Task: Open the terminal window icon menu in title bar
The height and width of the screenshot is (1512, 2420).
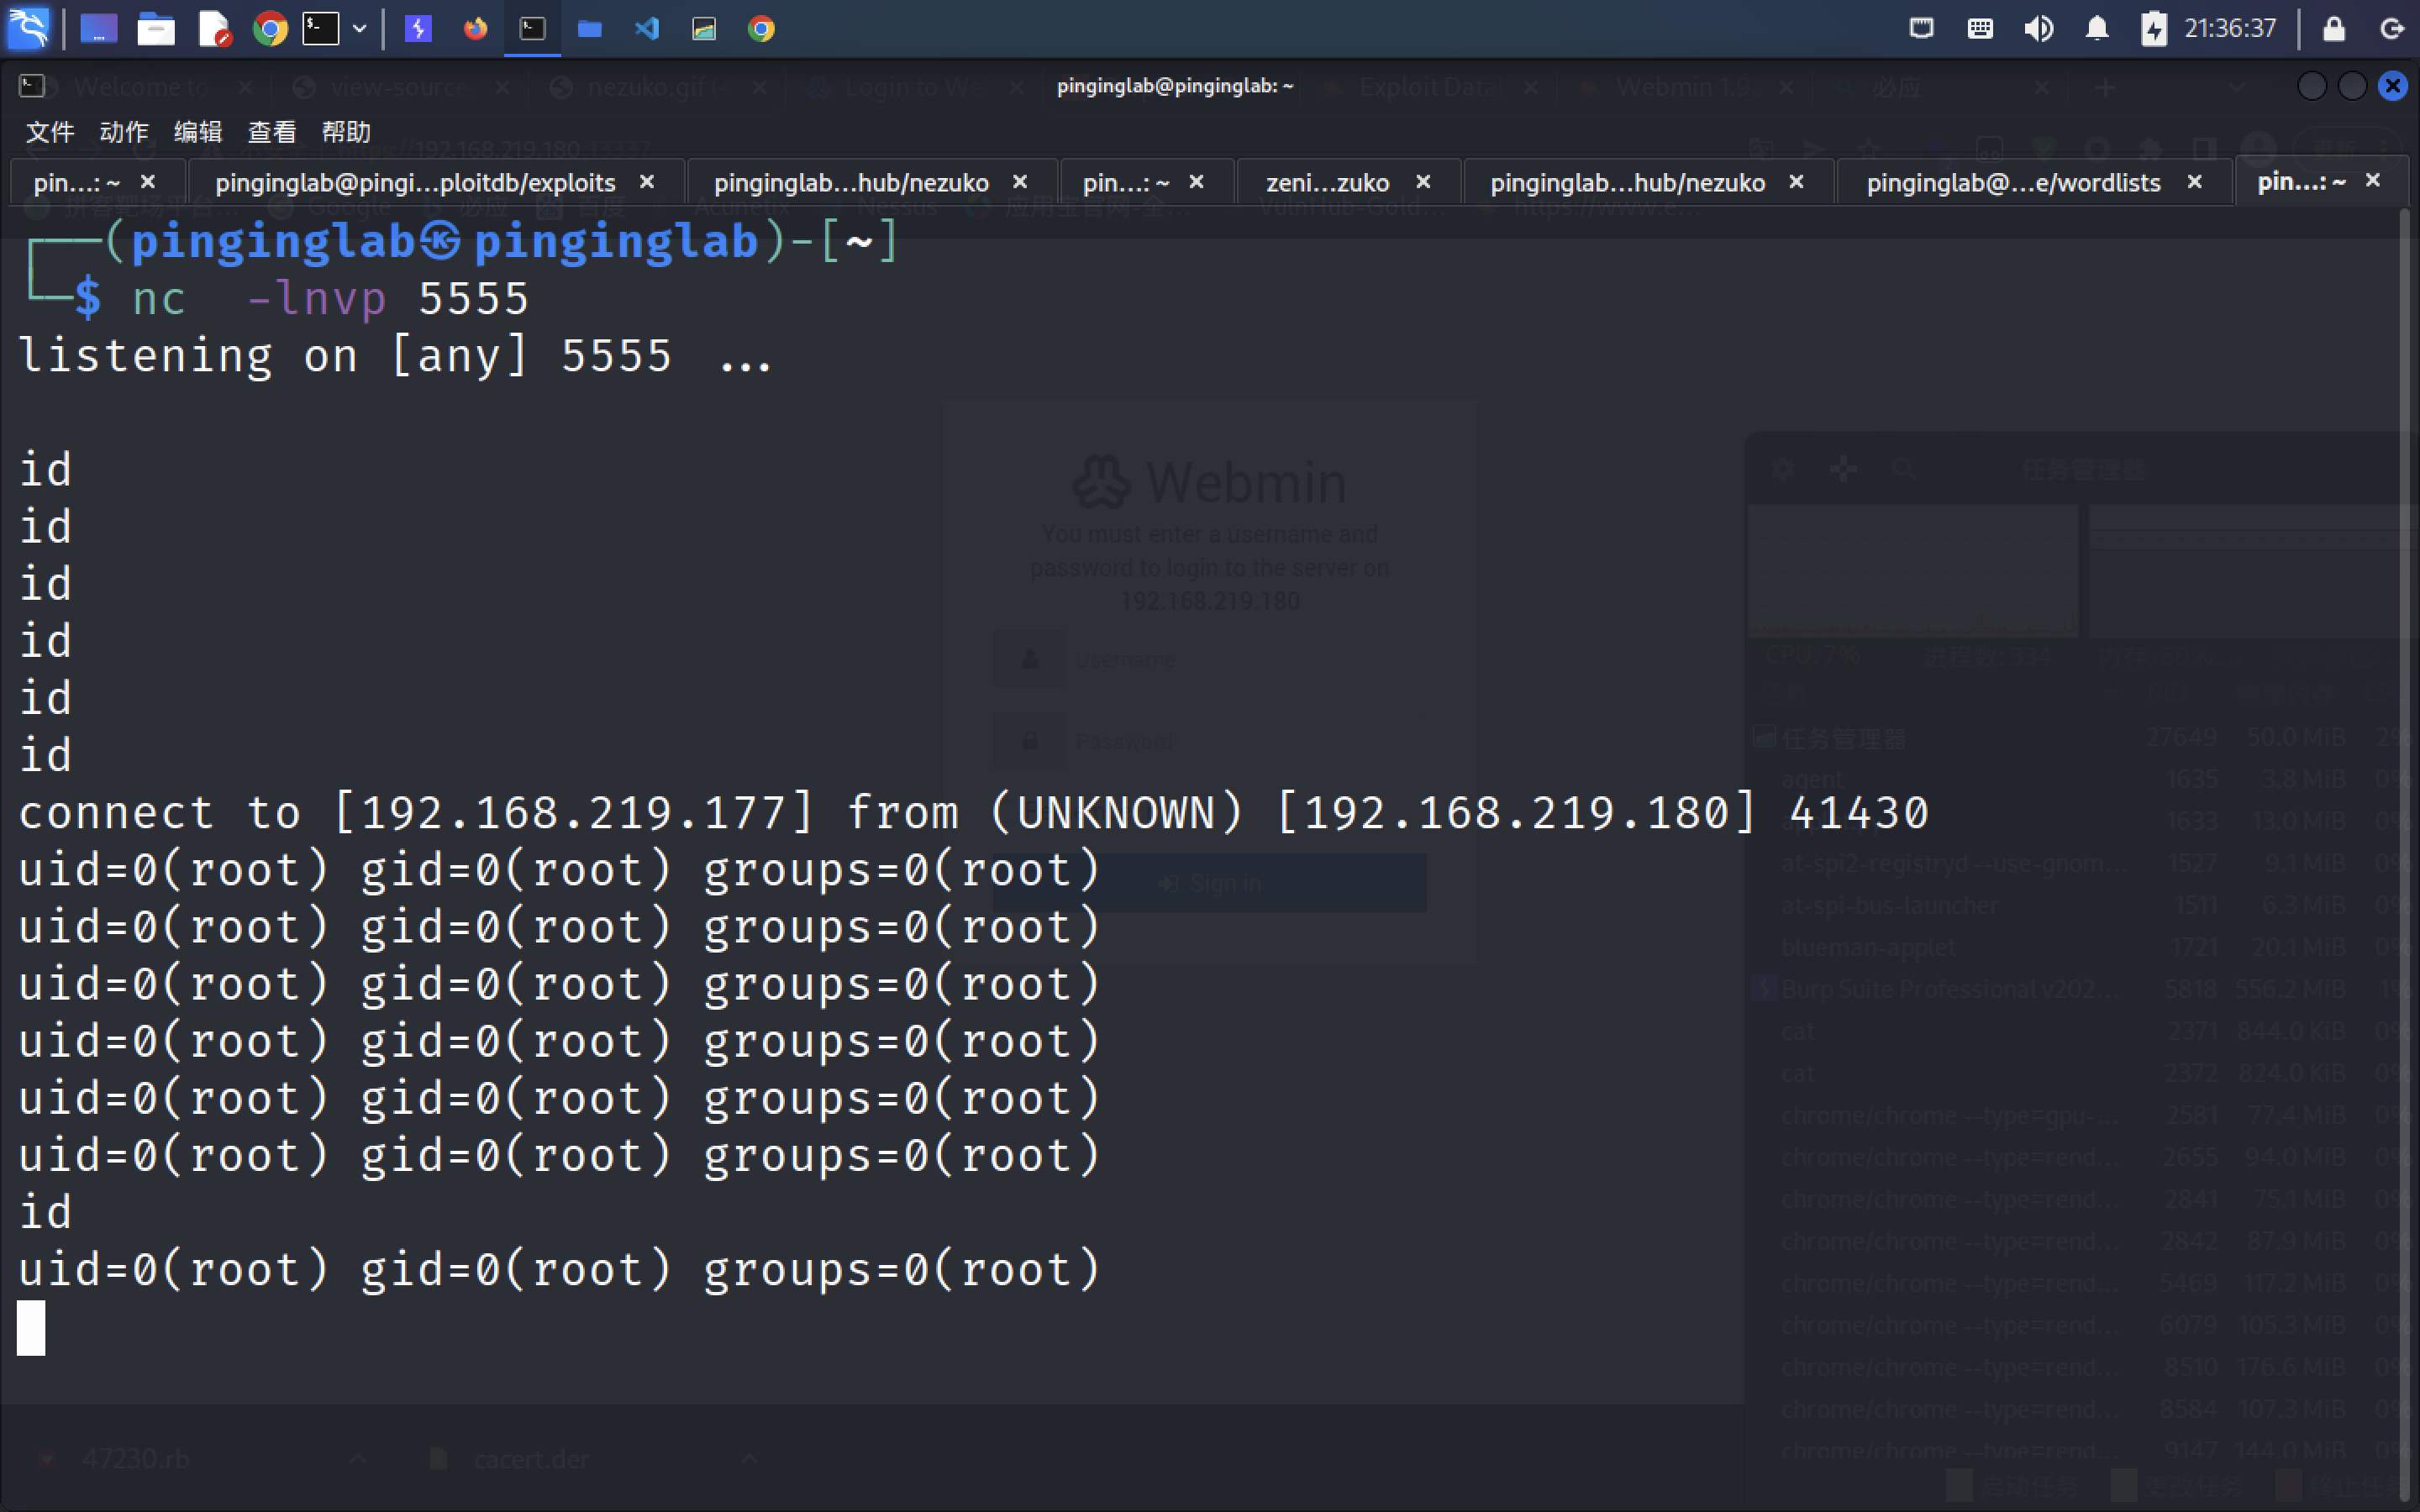Action: (x=31, y=86)
